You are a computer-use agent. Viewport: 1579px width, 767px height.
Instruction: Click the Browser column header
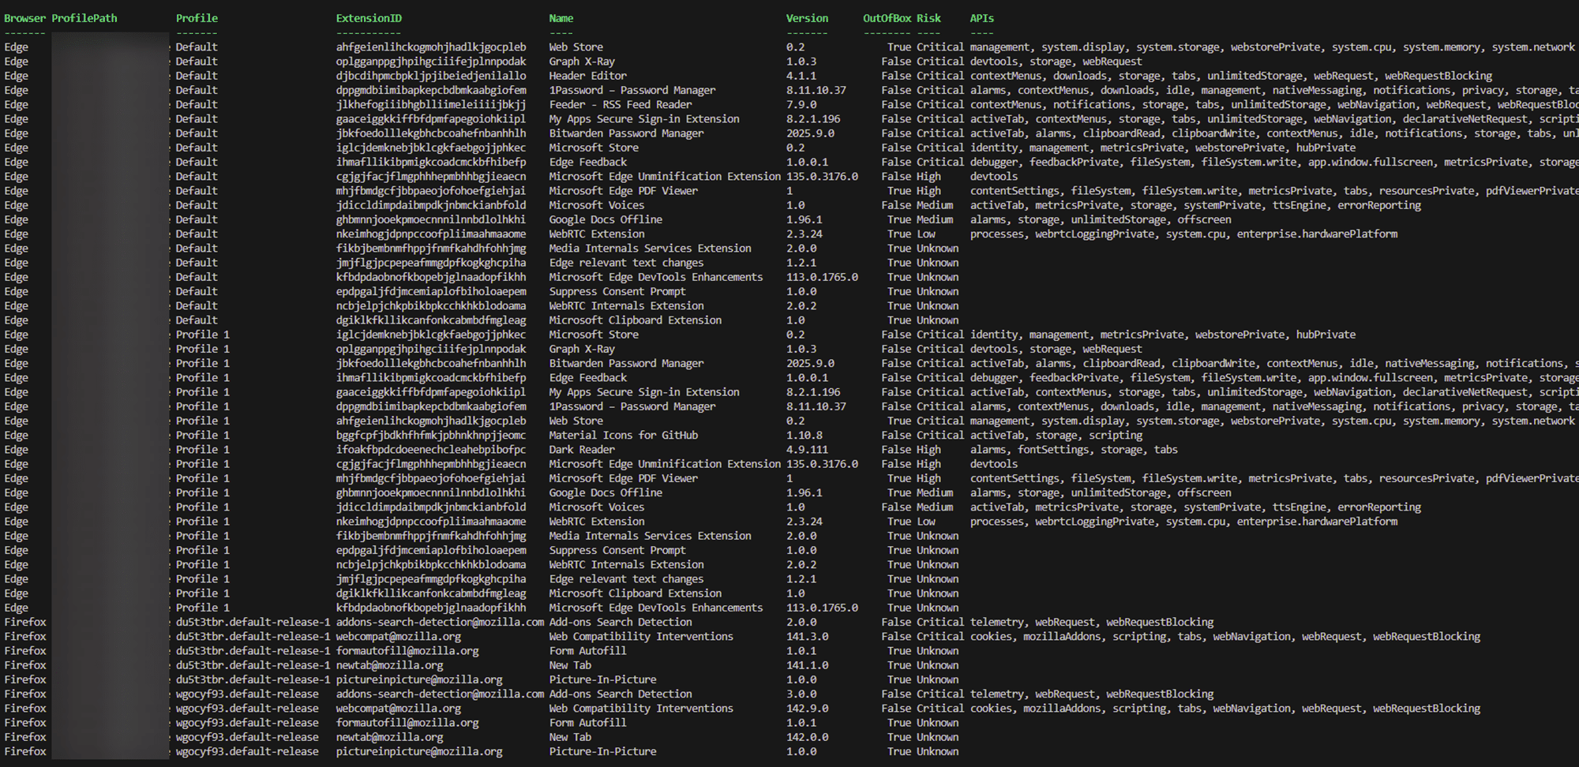(25, 18)
